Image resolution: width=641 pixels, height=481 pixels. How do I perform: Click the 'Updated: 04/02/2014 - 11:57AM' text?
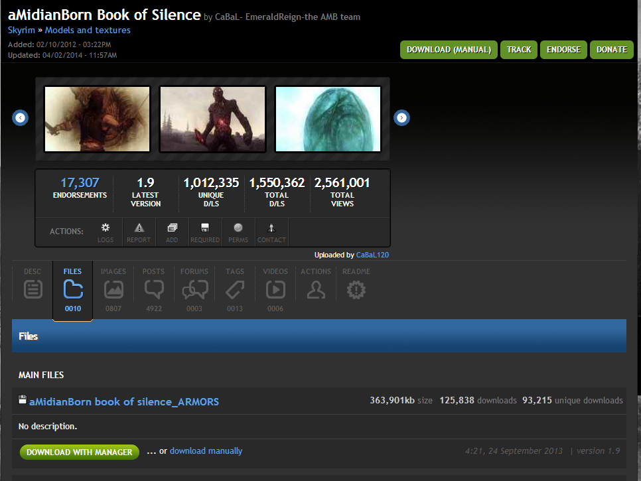point(62,55)
